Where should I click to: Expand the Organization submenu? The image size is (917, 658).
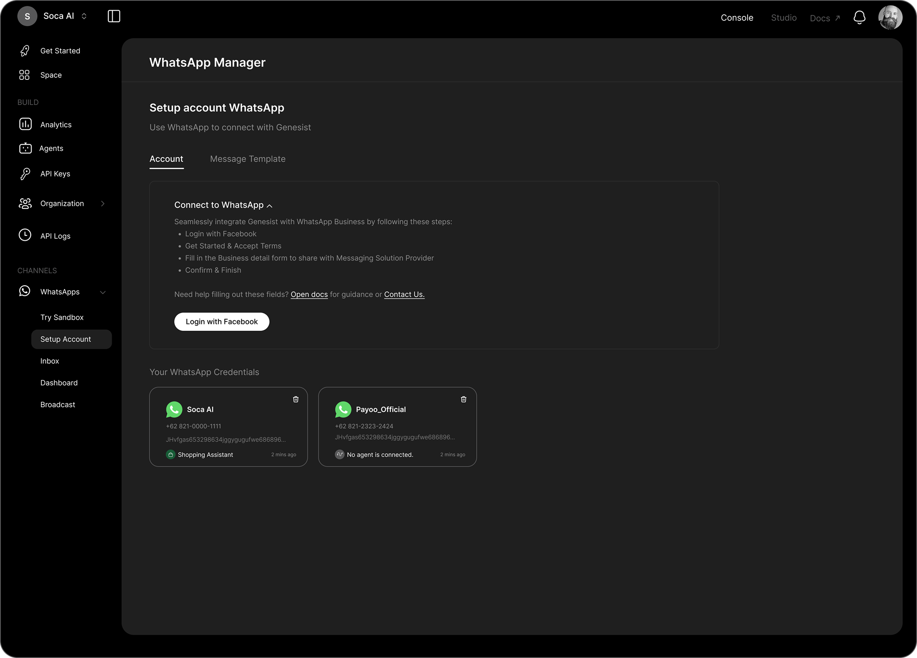(103, 203)
